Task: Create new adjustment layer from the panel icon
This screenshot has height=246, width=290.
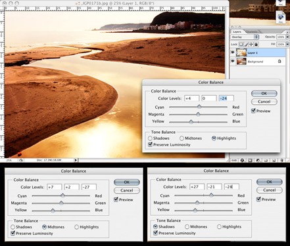Action: (258, 160)
